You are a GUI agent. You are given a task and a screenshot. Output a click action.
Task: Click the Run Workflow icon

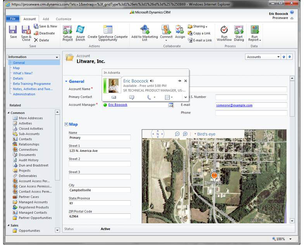[x=224, y=30]
